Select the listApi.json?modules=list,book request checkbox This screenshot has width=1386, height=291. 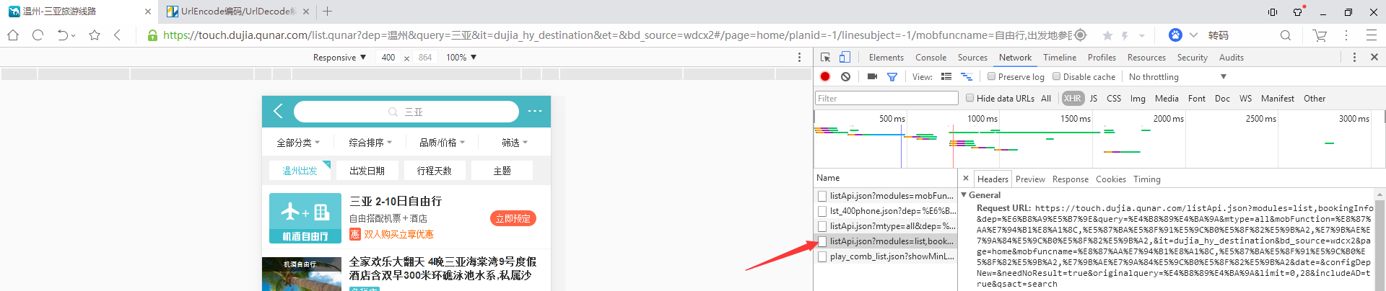[x=821, y=241]
